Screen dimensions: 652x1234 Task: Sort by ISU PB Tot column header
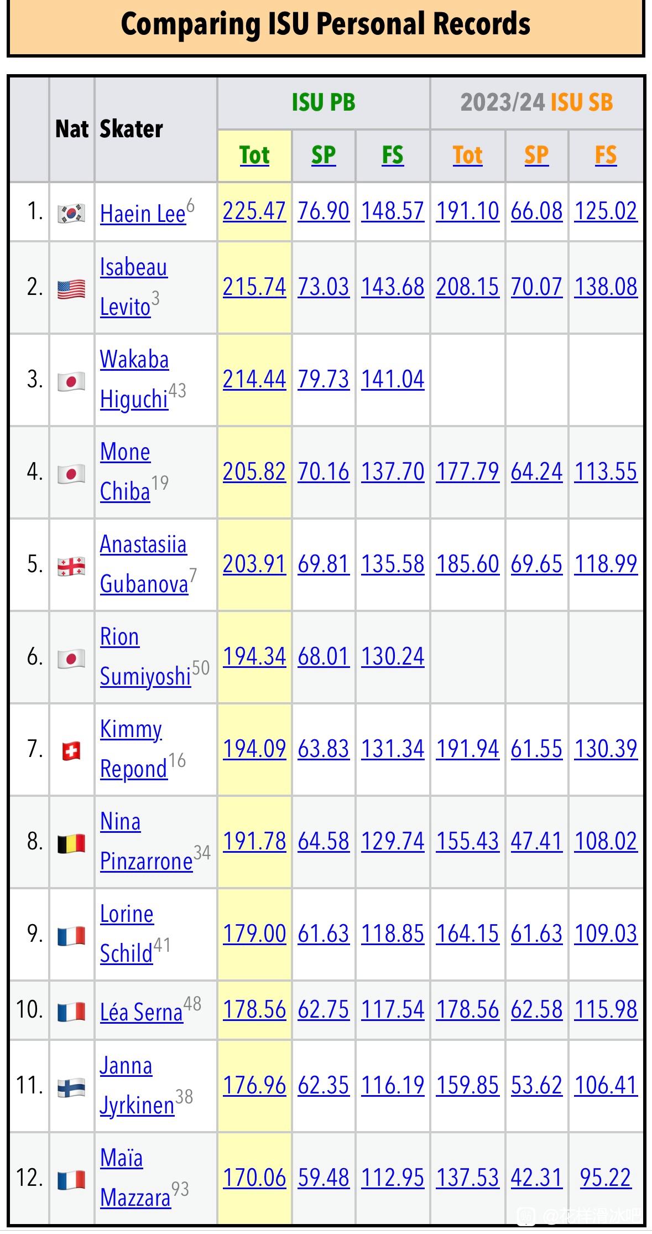point(254,155)
